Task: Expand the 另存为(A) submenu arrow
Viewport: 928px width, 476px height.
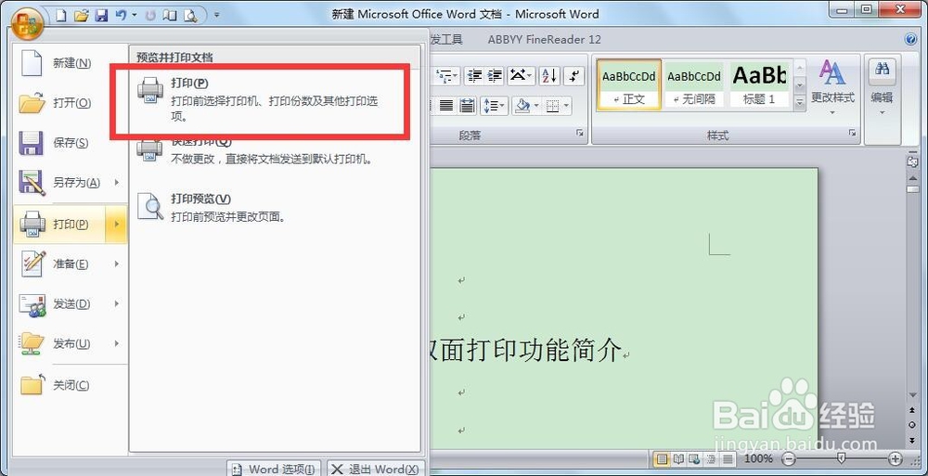Action: 117,183
